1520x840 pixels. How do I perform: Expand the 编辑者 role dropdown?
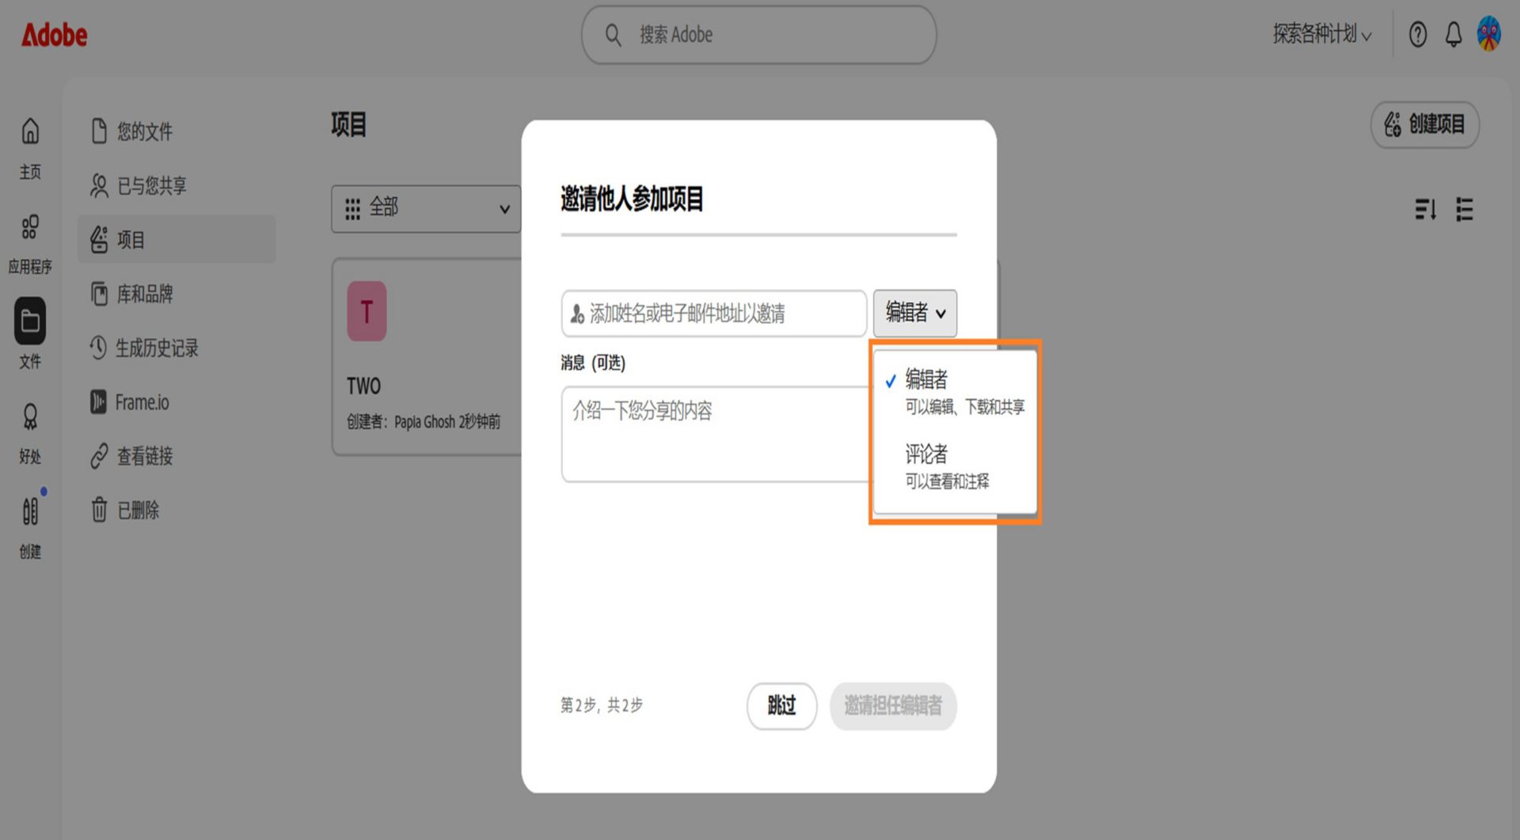[915, 313]
